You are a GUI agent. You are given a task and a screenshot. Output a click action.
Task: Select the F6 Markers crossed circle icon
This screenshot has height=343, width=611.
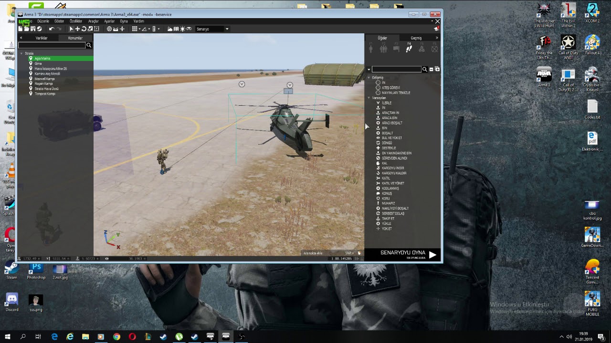(x=434, y=48)
